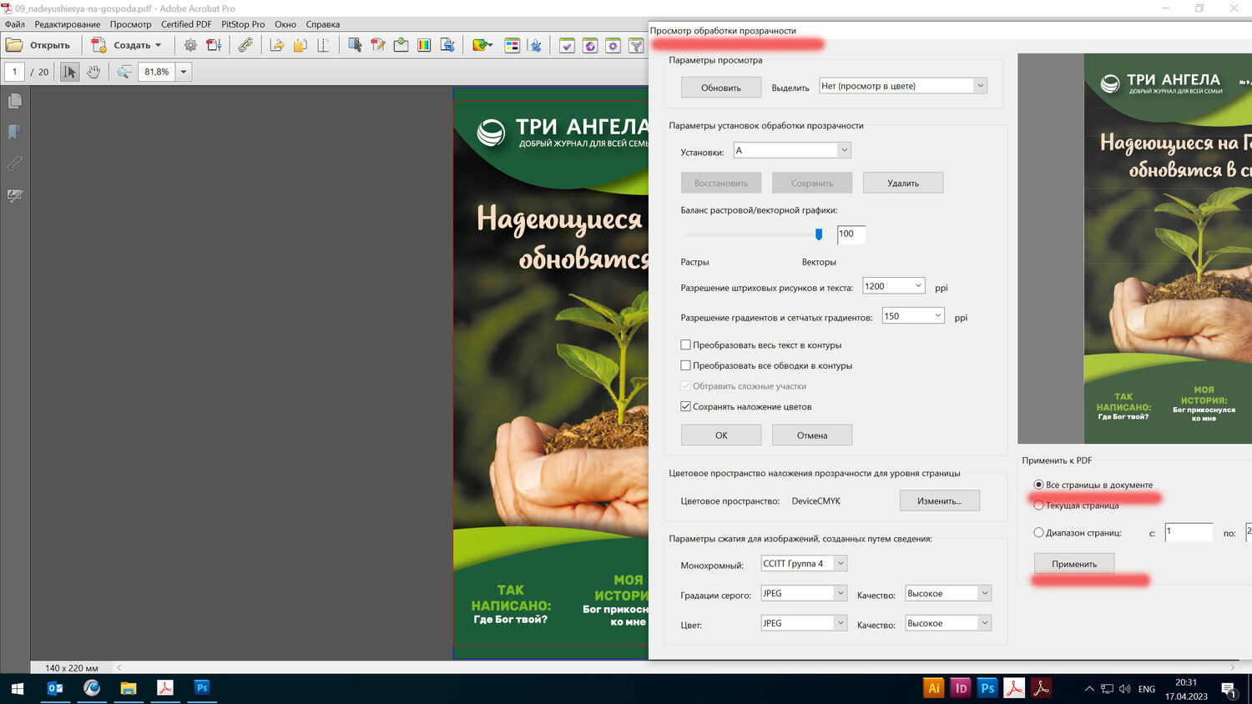
Task: Open the 'Файл' menu
Action: click(15, 24)
